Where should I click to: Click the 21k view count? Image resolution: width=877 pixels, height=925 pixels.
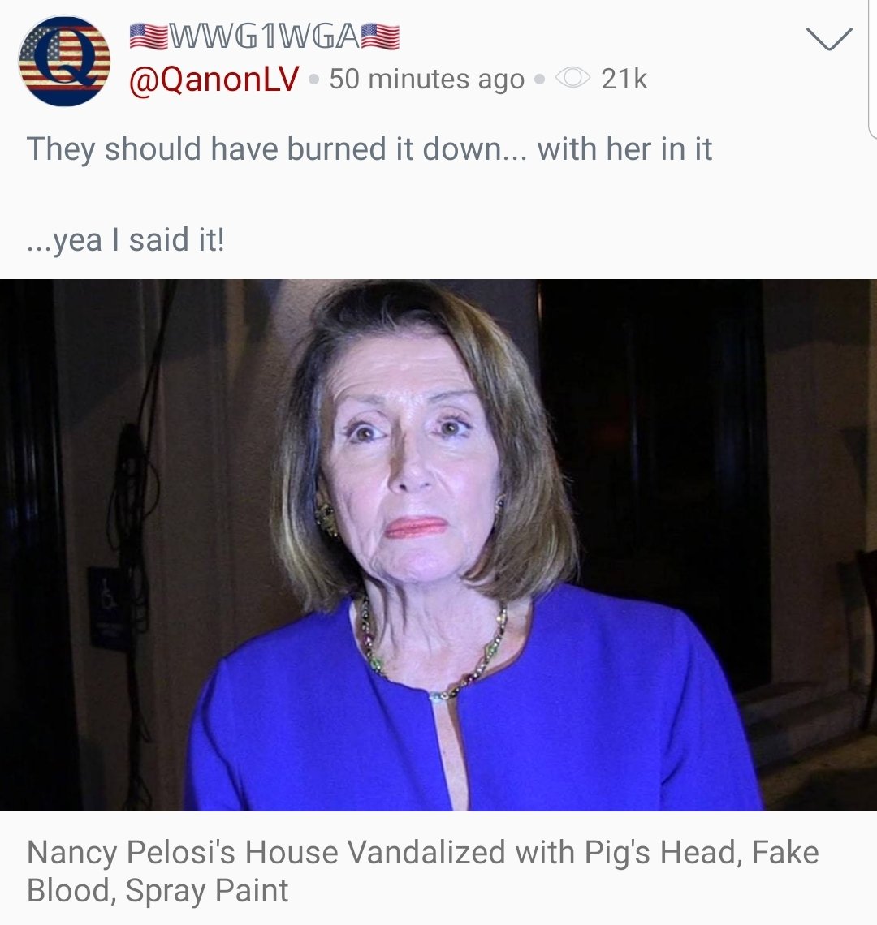pyautogui.click(x=624, y=79)
